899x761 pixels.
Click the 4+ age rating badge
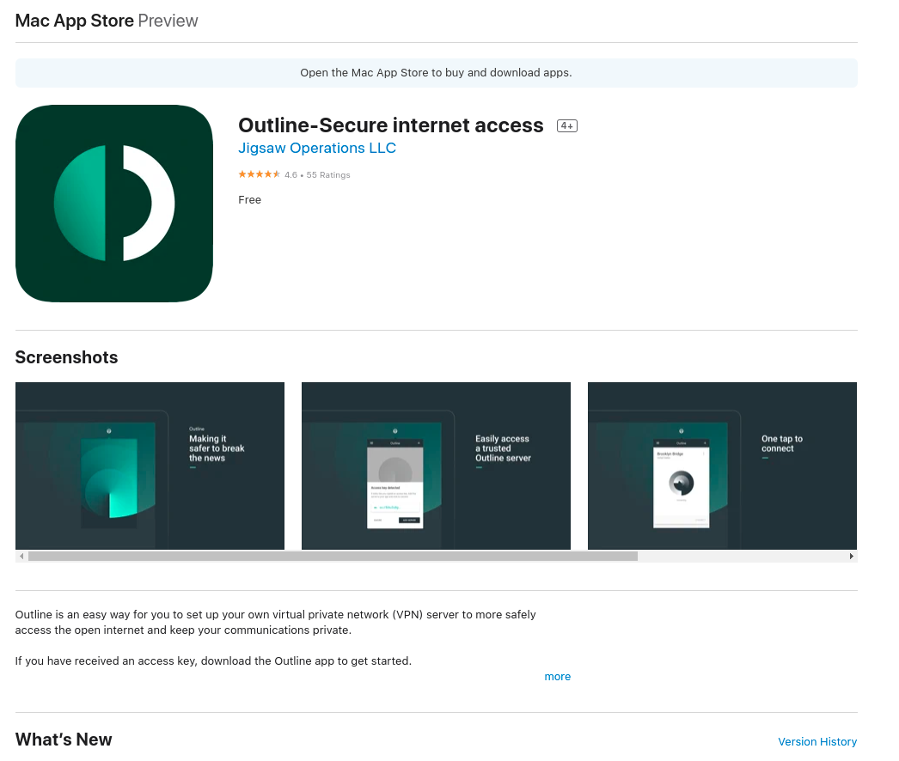point(567,125)
